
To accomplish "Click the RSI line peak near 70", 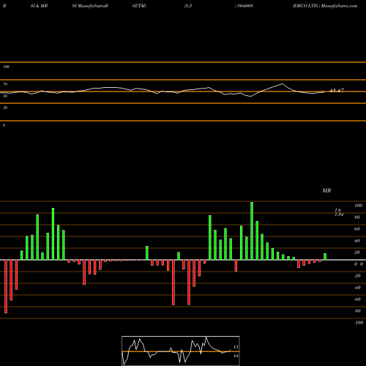I will coord(283,84).
